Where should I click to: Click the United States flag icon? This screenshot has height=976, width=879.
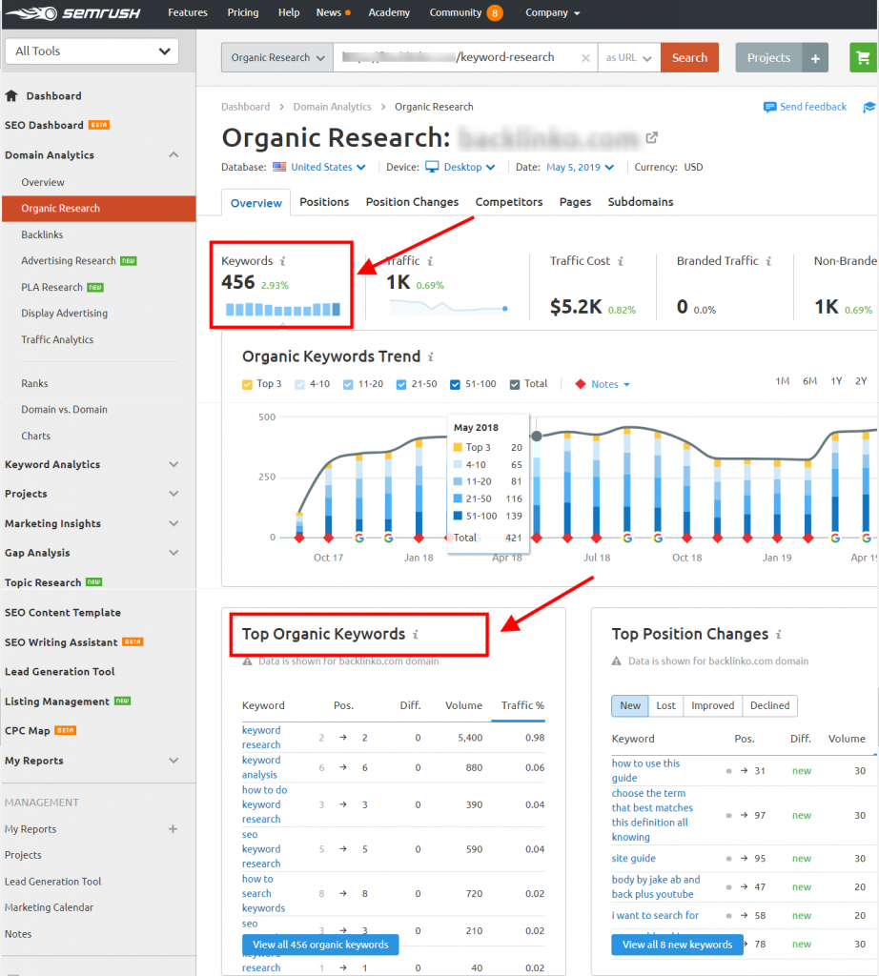tap(279, 167)
